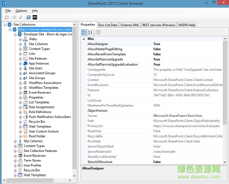Open the Options menu
The width and height of the screenshot is (229, 184).
(21, 11)
